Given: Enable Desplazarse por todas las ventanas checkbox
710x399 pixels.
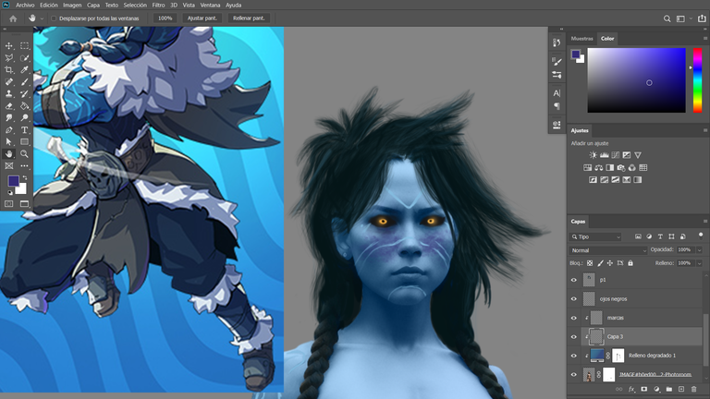Looking at the screenshot, I should [54, 18].
